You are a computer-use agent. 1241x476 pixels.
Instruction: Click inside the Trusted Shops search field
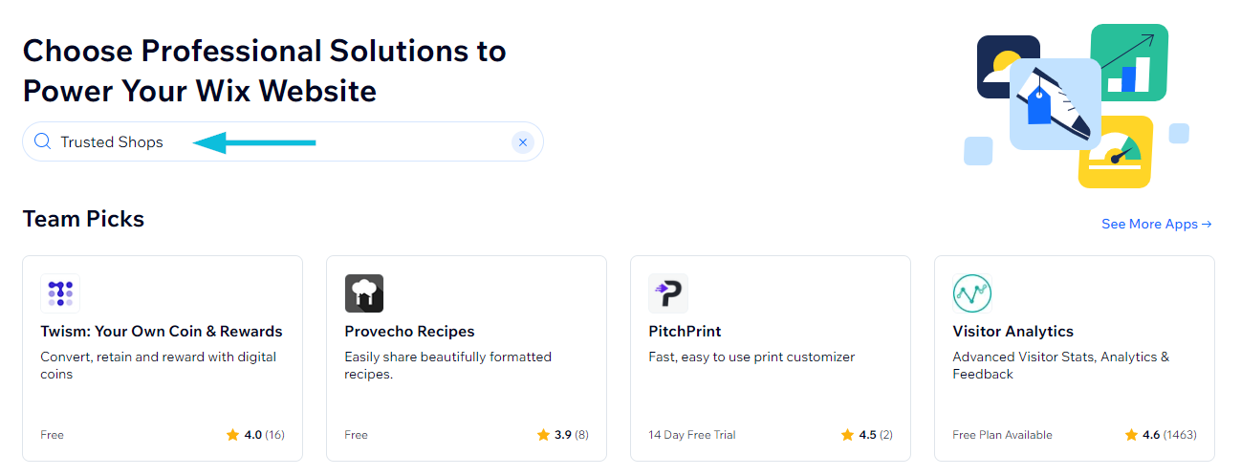click(283, 141)
